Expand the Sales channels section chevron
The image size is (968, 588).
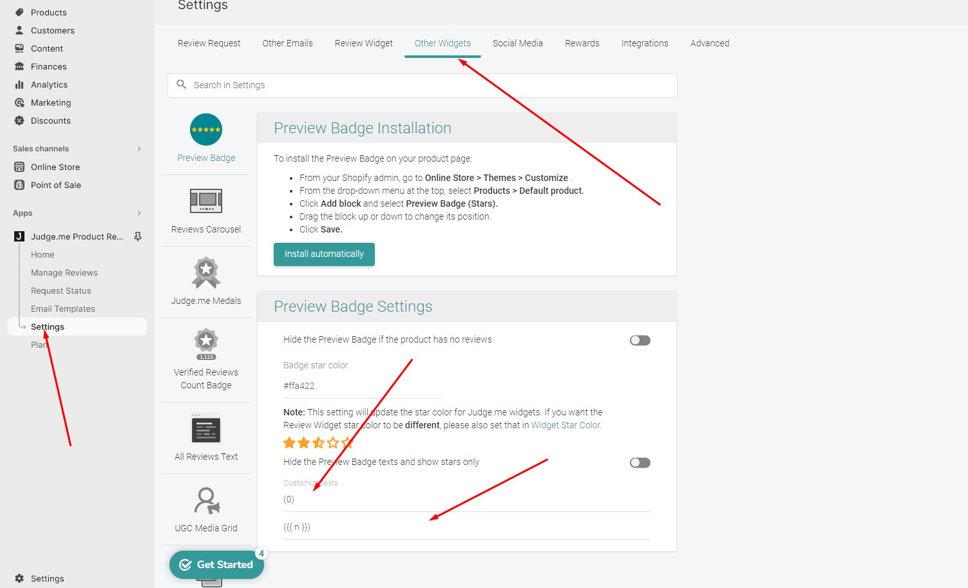click(139, 149)
